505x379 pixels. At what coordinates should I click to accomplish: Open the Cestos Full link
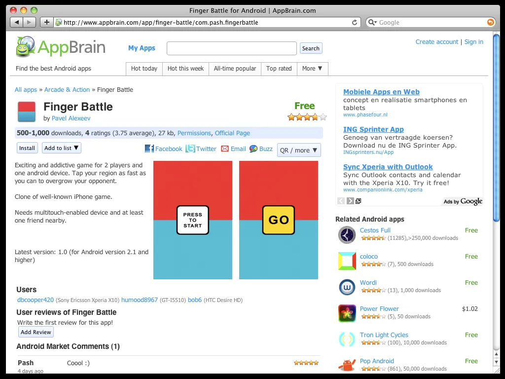click(x=375, y=230)
